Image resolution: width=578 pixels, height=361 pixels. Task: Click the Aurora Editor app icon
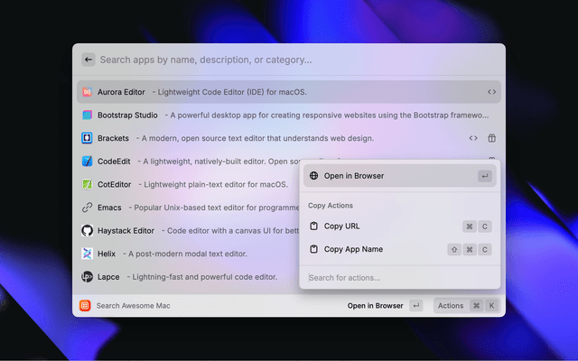(x=88, y=92)
